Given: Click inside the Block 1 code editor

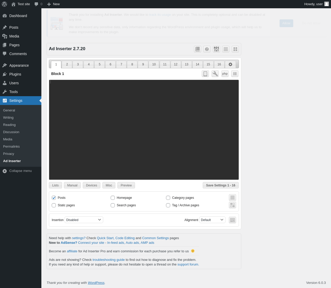Looking at the screenshot, I should click(144, 130).
